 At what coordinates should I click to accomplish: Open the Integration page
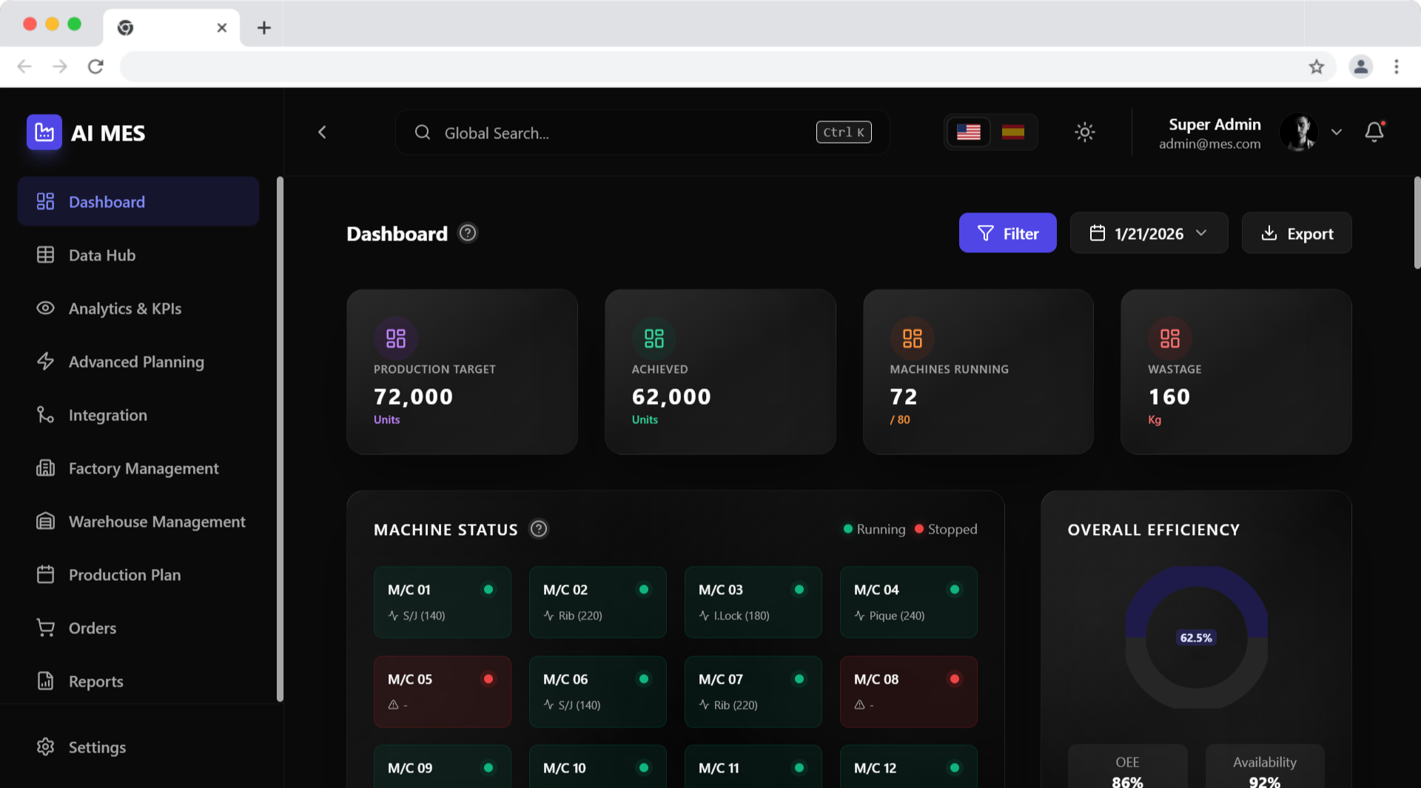pyautogui.click(x=138, y=415)
